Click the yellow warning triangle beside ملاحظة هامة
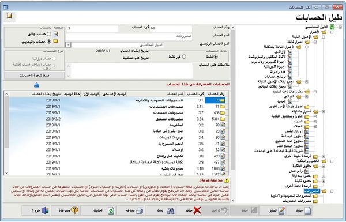Viewport: 346px width, 222px height. click(227, 180)
